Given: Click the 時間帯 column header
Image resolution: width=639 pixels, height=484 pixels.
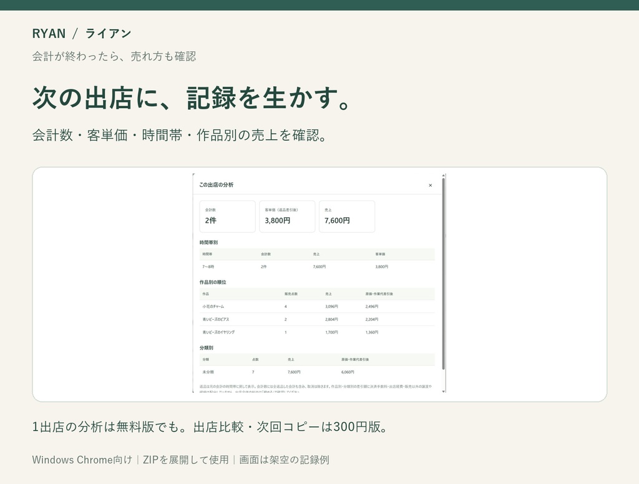Looking at the screenshot, I should (x=207, y=254).
